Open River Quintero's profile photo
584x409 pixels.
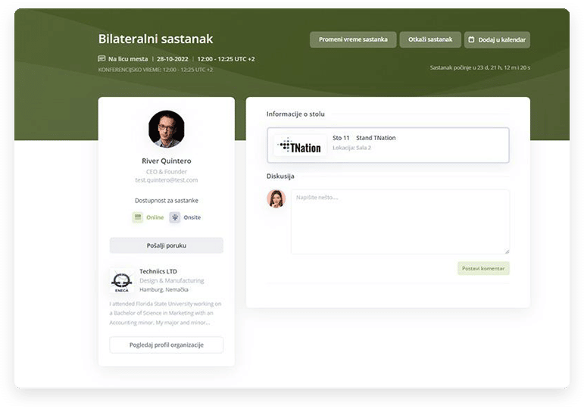[x=167, y=129]
